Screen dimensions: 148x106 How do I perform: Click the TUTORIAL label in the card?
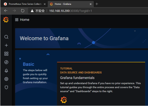coord(66,68)
